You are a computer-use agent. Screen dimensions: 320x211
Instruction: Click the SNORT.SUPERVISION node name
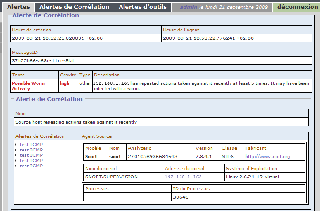point(111,177)
